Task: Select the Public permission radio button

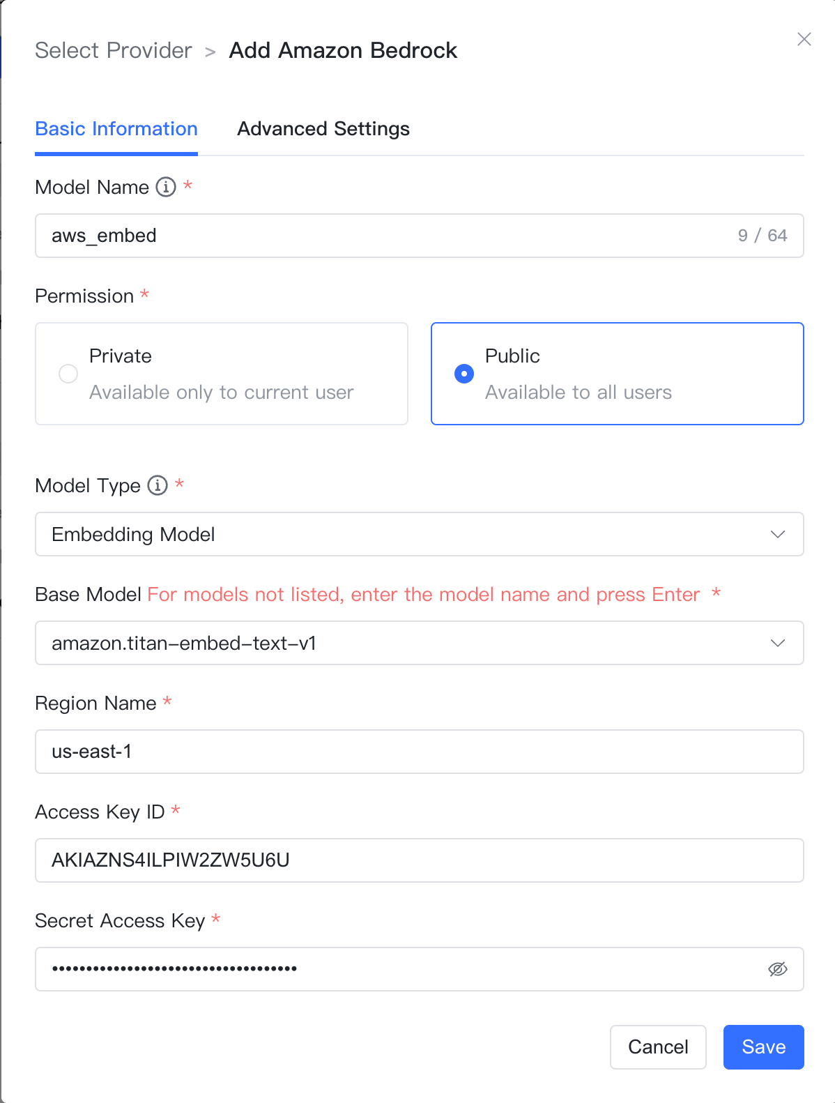Action: pyautogui.click(x=464, y=374)
